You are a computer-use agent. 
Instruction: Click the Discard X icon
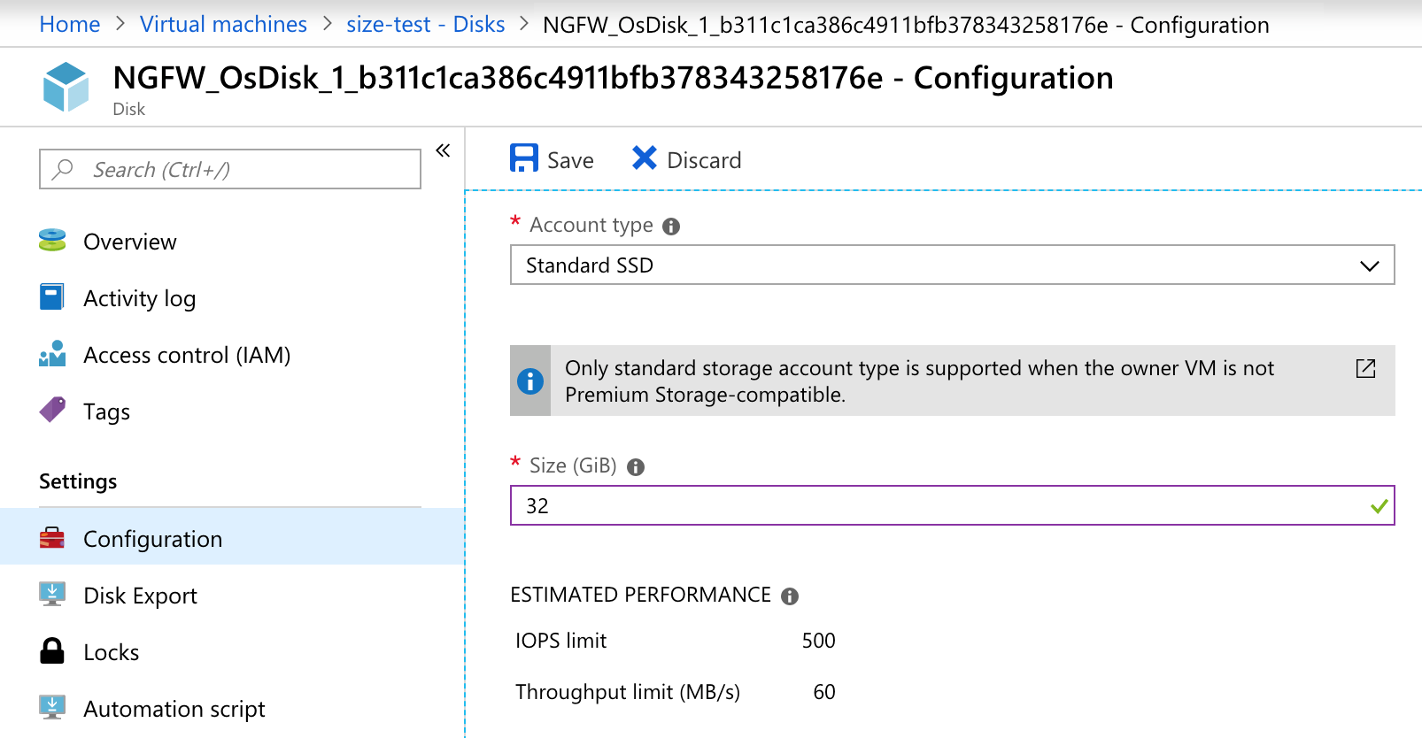(x=645, y=158)
